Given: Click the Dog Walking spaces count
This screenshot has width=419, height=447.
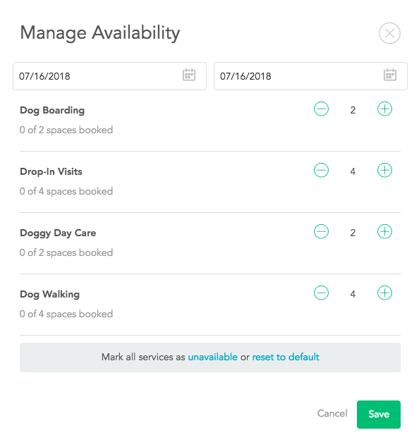Looking at the screenshot, I should tap(353, 294).
